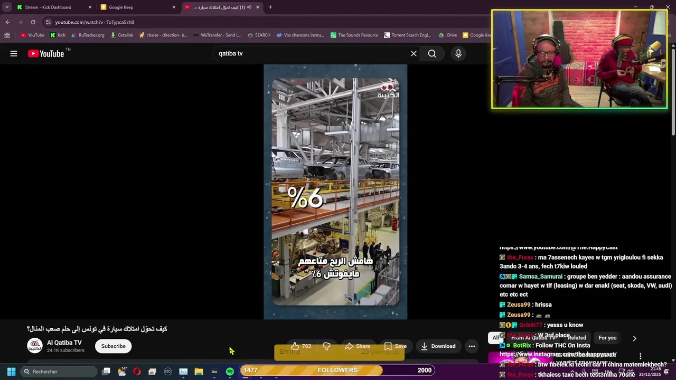
Task: Open three-dot options beside recommended video
Action: coord(640,356)
